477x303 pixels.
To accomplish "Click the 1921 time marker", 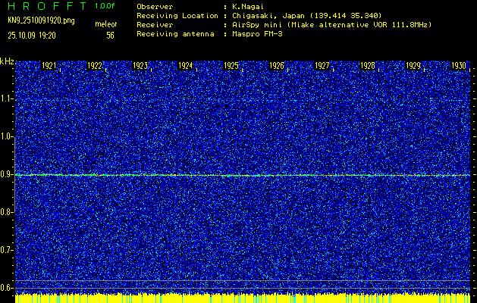I will pos(49,67).
